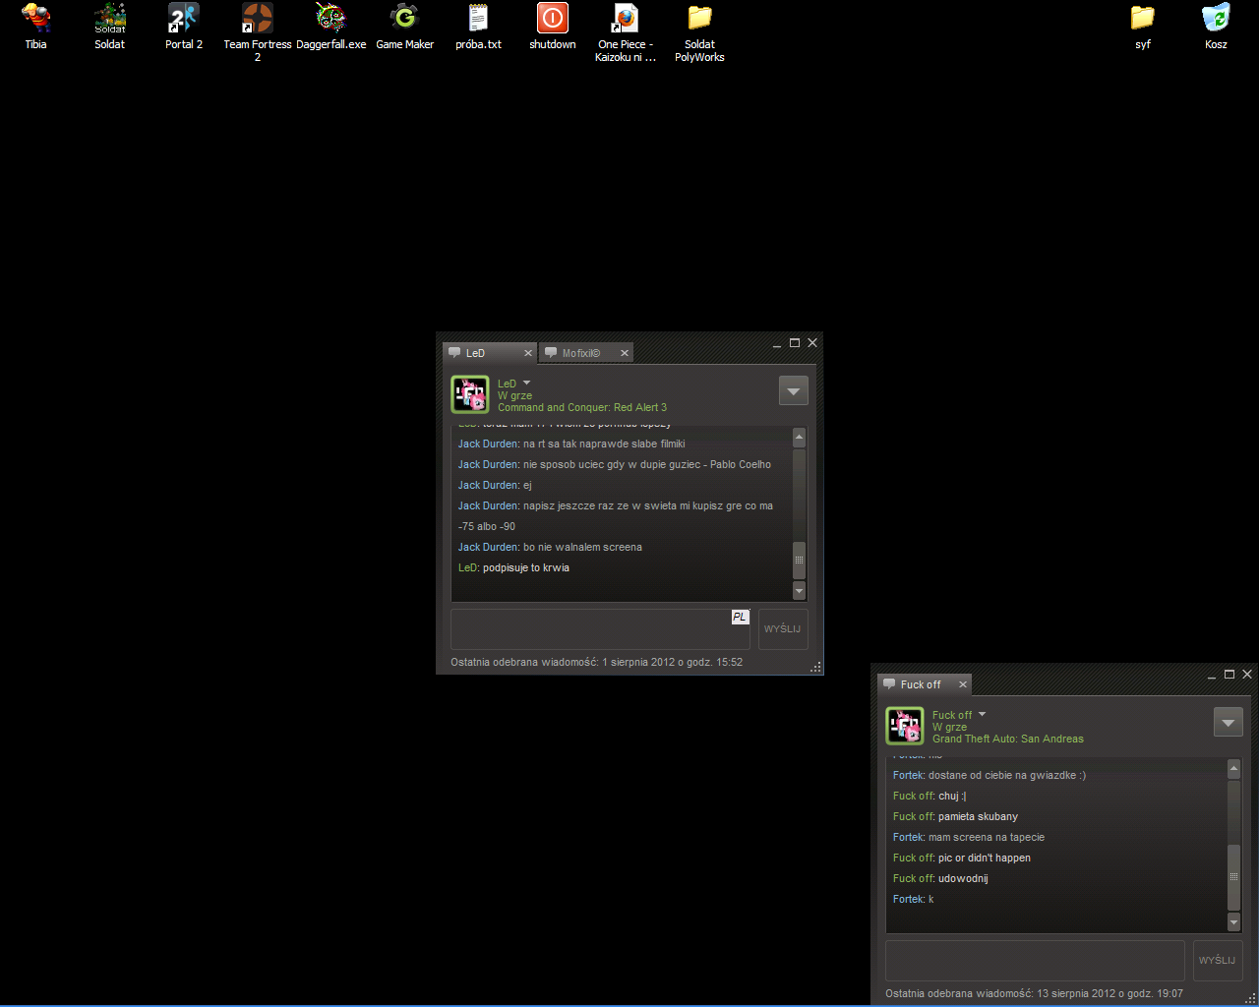Click the Team Fortress 2 shortcut

pyautogui.click(x=258, y=19)
